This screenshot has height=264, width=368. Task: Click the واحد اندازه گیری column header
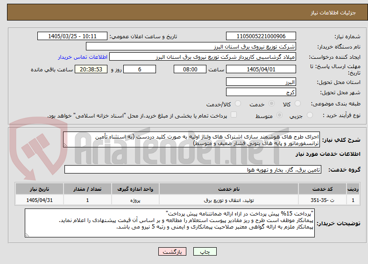click(135, 189)
